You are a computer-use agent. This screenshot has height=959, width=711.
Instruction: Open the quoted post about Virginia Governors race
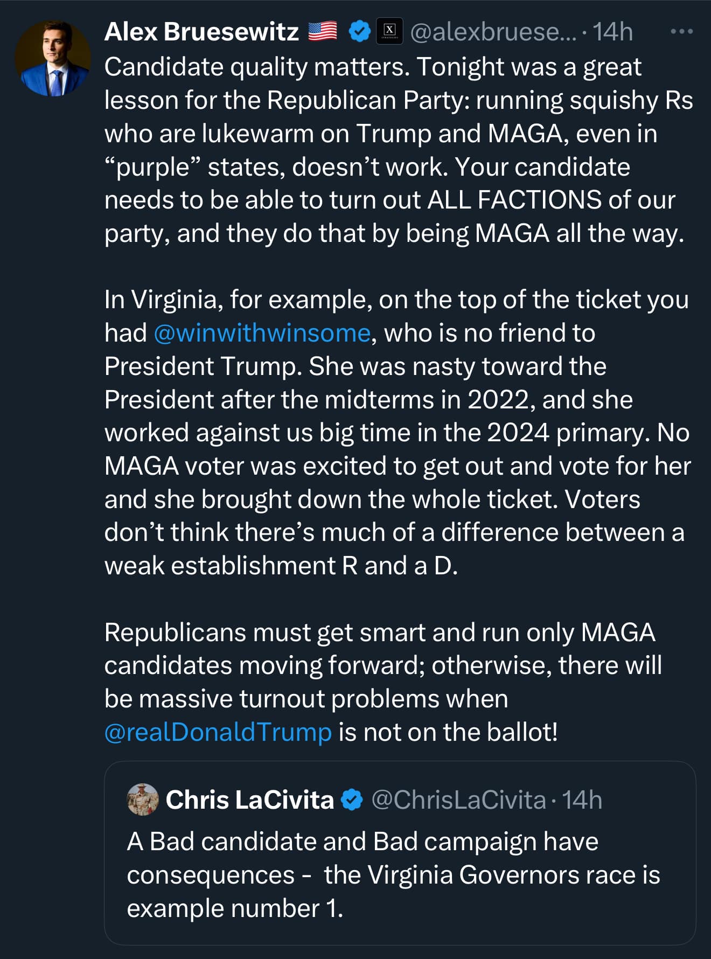click(x=393, y=875)
